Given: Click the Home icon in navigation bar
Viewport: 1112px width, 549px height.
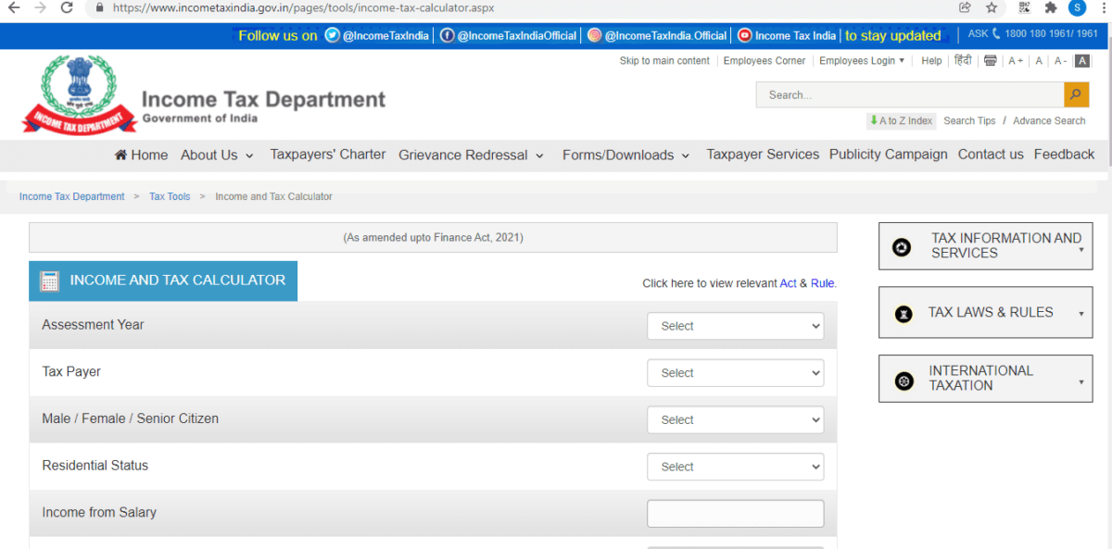Looking at the screenshot, I should coord(120,155).
